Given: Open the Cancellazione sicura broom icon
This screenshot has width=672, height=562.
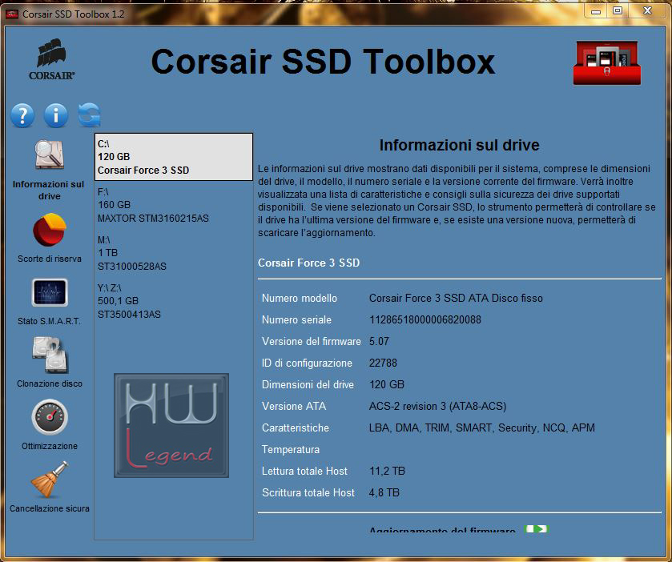Looking at the screenshot, I should [50, 479].
